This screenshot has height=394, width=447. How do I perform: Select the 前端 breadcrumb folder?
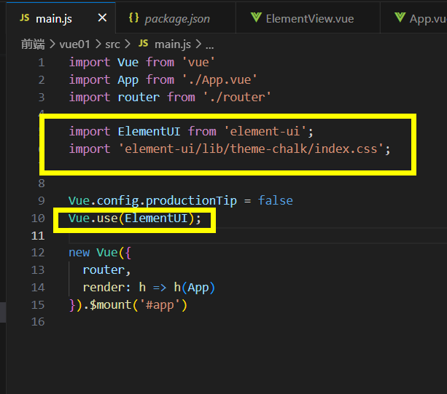(33, 44)
